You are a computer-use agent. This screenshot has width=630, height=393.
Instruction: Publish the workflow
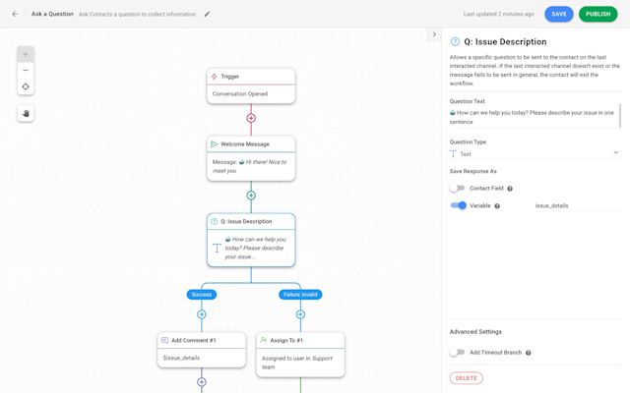pyautogui.click(x=598, y=14)
